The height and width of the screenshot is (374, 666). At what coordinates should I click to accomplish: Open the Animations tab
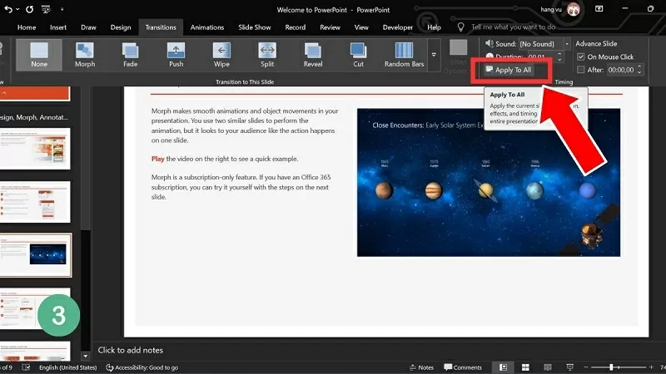tap(206, 27)
